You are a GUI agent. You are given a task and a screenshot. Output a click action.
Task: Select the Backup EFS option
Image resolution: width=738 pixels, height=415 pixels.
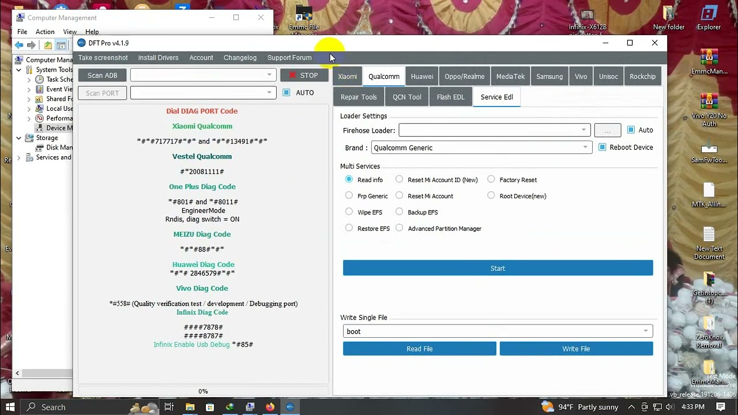point(399,212)
